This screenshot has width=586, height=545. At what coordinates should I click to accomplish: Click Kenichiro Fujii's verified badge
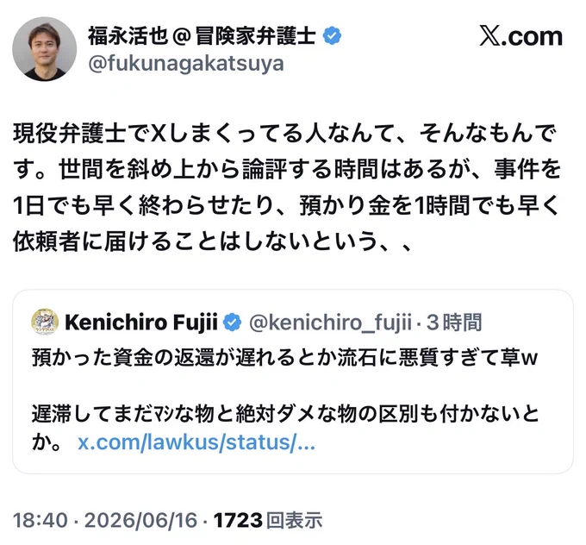coord(232,323)
